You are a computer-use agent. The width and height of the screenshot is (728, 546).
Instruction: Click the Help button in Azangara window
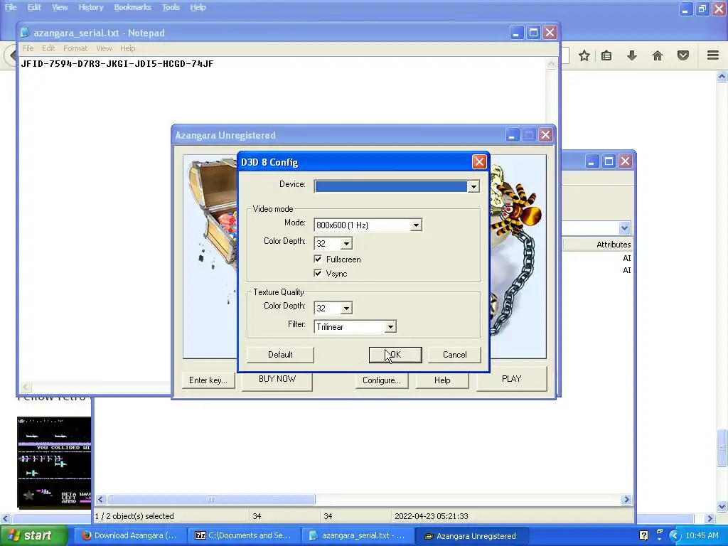pyautogui.click(x=442, y=380)
